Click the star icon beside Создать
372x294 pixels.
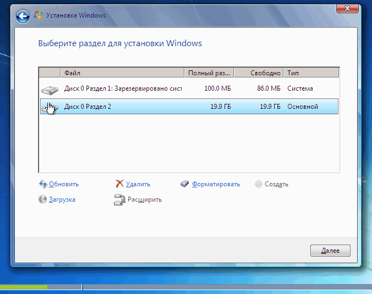coord(258,184)
